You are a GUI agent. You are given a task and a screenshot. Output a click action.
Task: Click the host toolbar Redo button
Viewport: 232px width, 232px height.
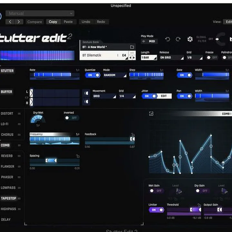(101, 22)
